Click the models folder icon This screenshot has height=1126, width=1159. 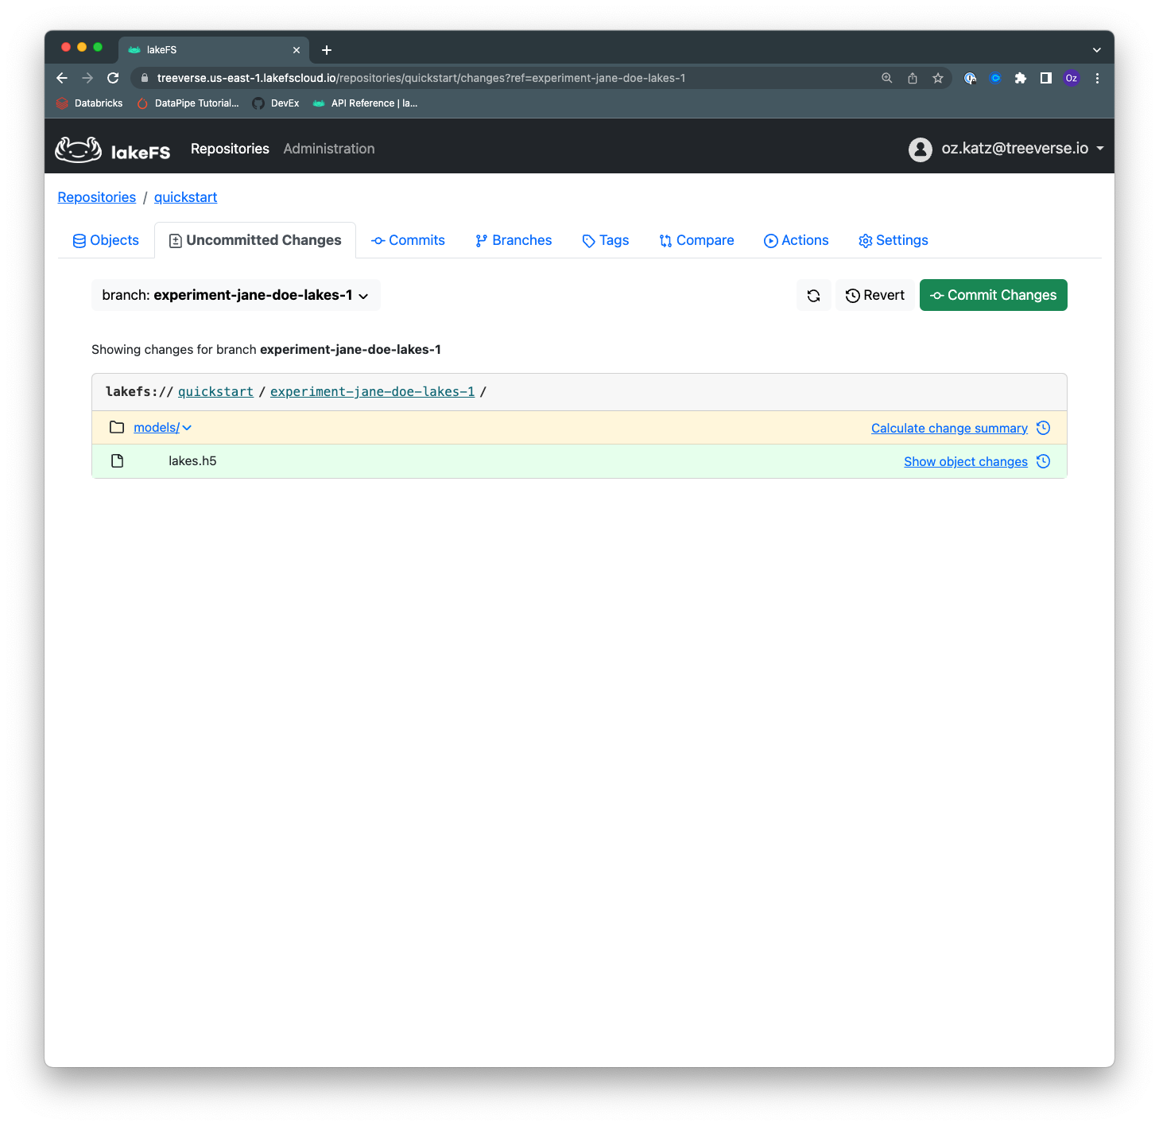(x=117, y=427)
